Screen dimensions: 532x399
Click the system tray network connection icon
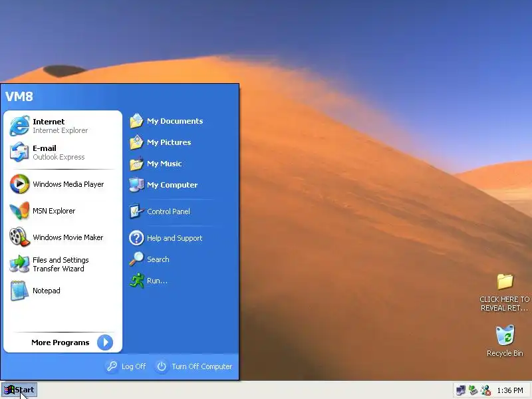click(473, 390)
